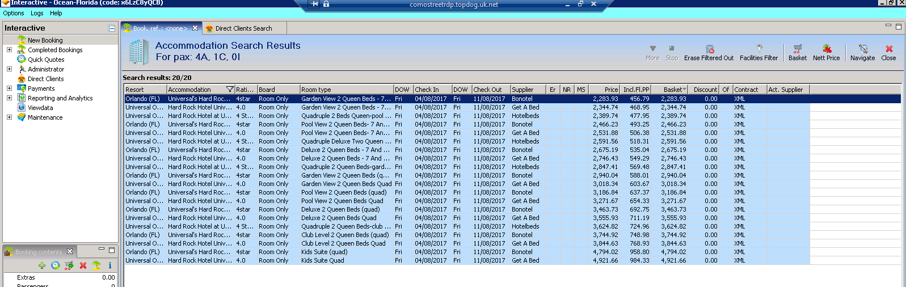Click blue info icon in Booking contents
The image size is (906, 287).
[110, 265]
